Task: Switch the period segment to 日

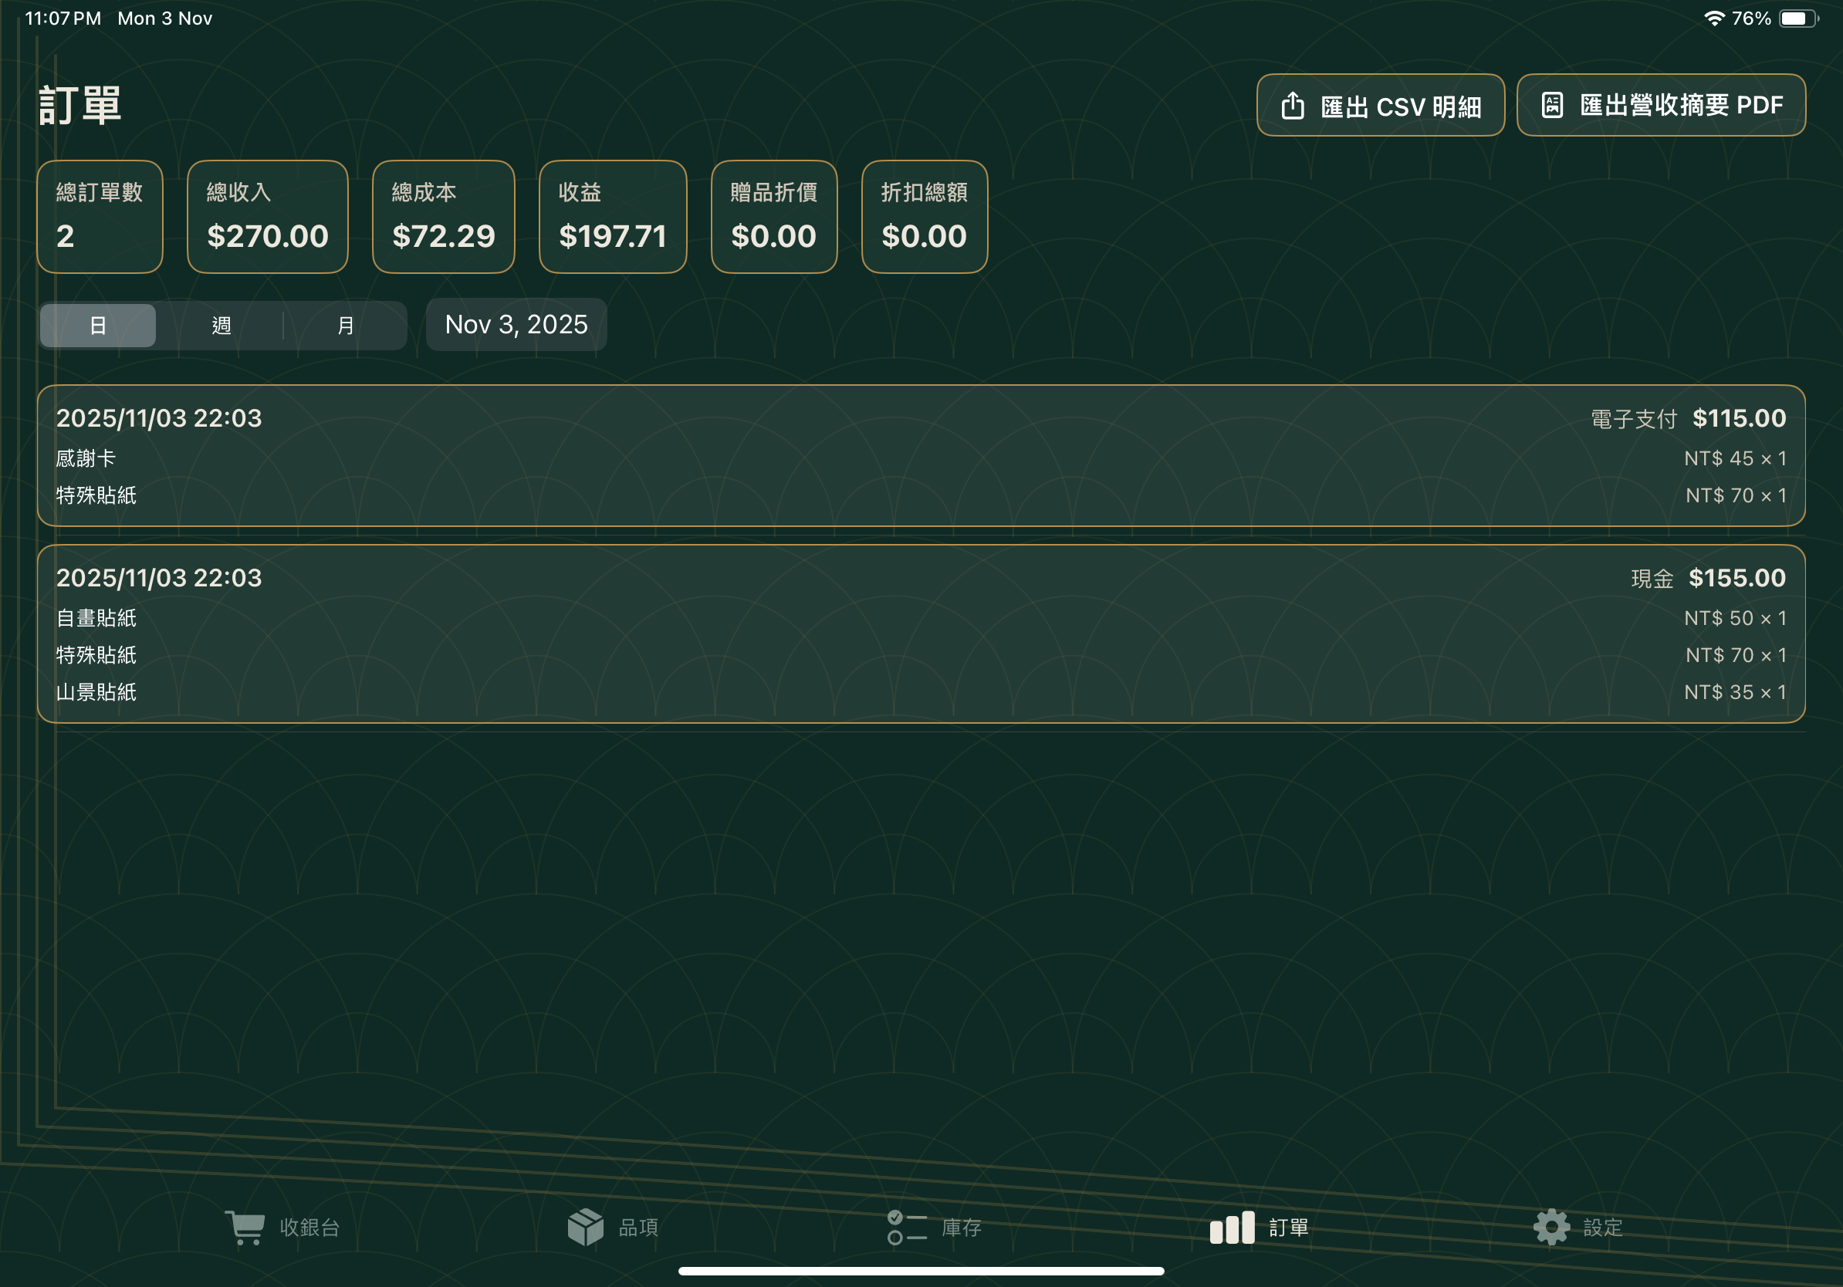Action: tap(98, 325)
